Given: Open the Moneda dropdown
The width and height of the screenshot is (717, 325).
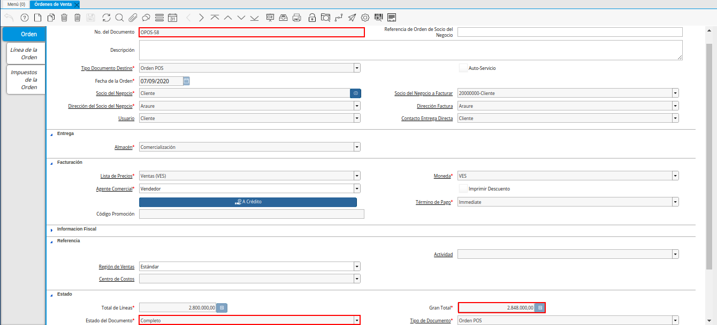Looking at the screenshot, I should click(x=675, y=176).
